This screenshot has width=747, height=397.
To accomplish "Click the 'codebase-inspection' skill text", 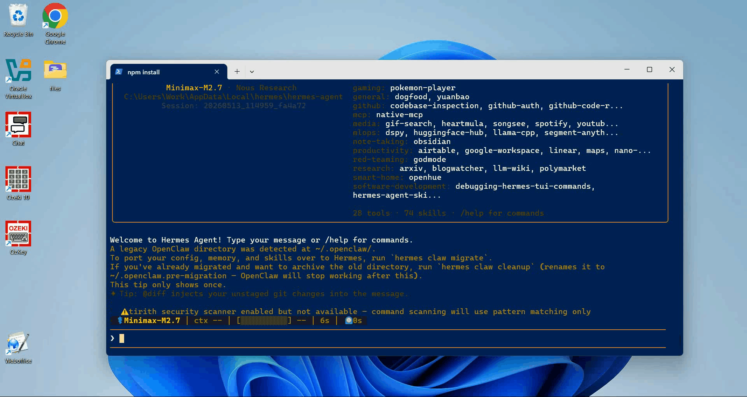I will 434,106.
